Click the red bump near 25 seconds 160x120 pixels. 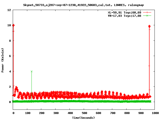tap(16, 88)
